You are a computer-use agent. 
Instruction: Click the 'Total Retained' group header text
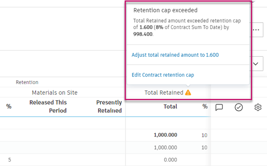(x=163, y=93)
